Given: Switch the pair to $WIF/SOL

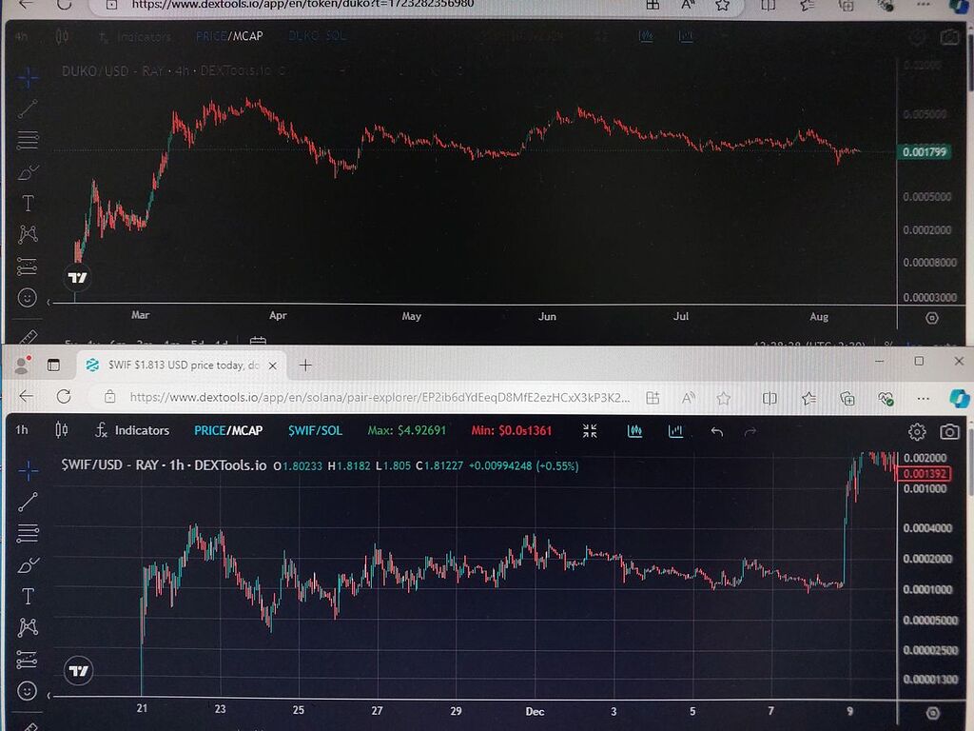Looking at the screenshot, I should click(315, 430).
